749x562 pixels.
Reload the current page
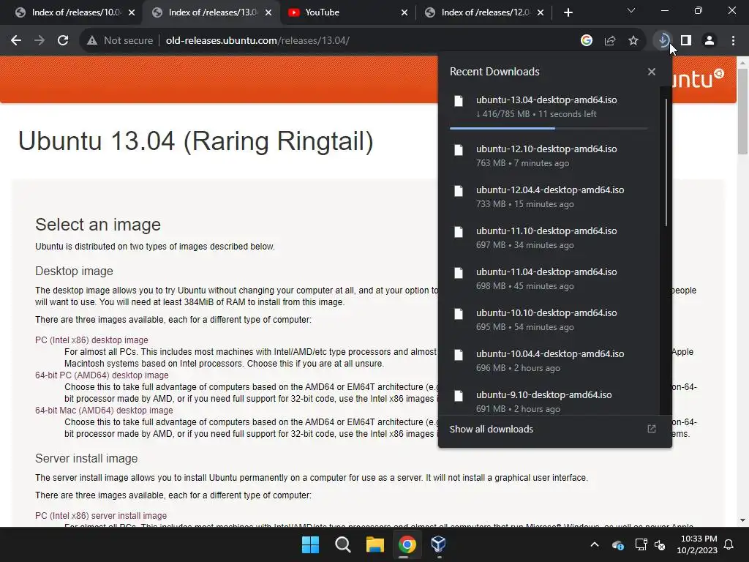pos(63,41)
